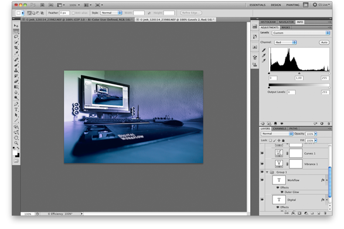Hide the Vibrance 1 layer
Viewport: 344px width, 229px height.
point(262,163)
